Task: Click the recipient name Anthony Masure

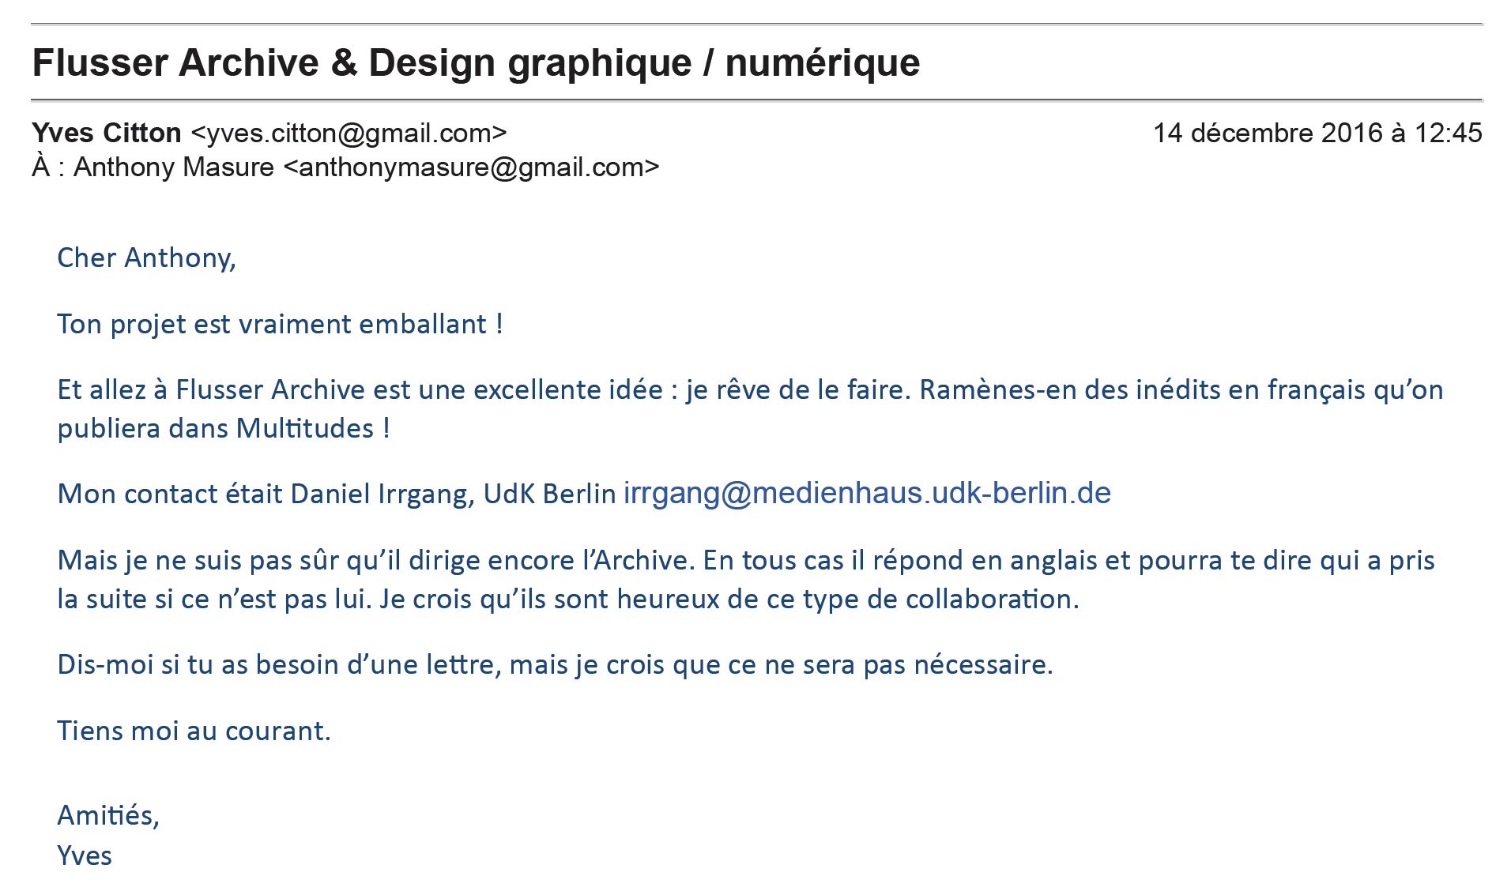Action: pos(173,167)
